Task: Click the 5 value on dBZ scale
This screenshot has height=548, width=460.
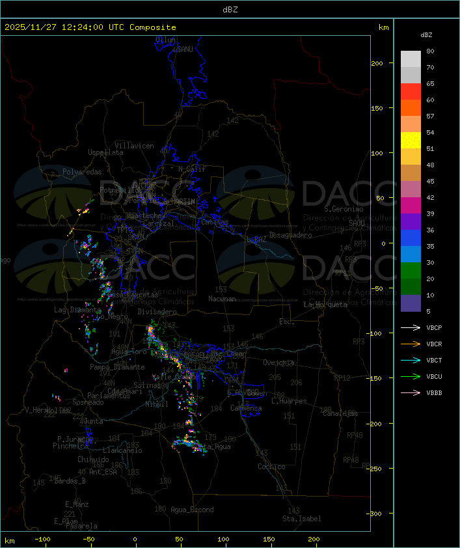Action: pos(428,311)
